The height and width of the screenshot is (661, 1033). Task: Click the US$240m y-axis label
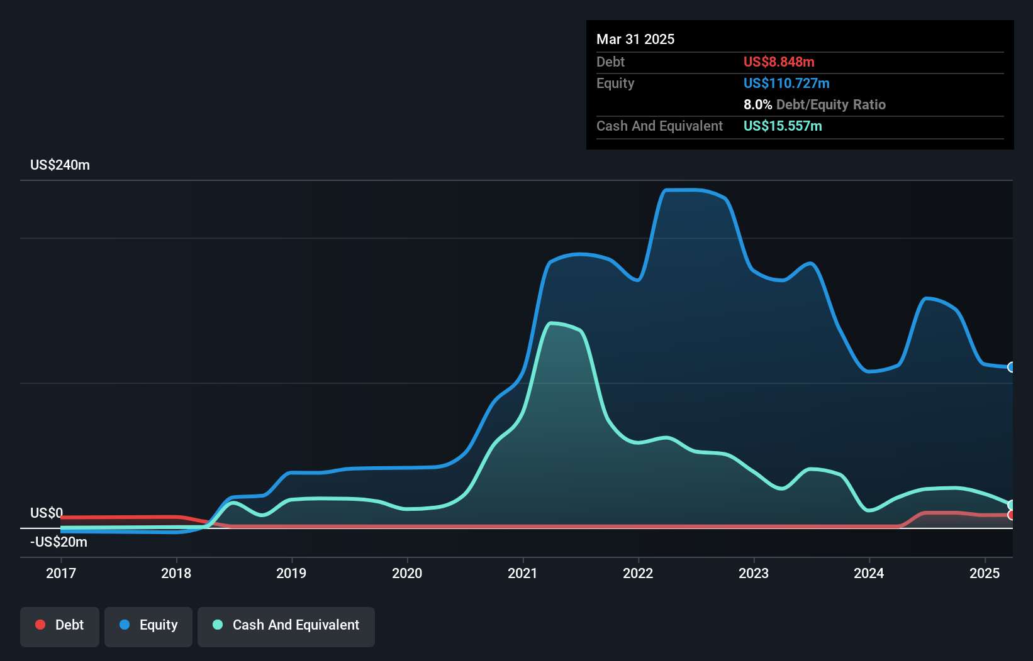(x=60, y=165)
